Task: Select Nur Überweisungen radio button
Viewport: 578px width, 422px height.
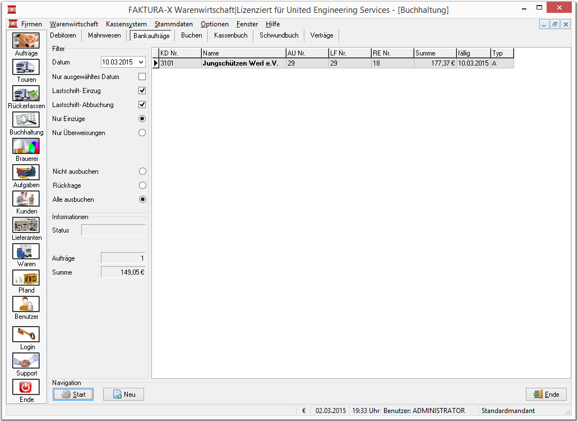Action: pyautogui.click(x=142, y=133)
